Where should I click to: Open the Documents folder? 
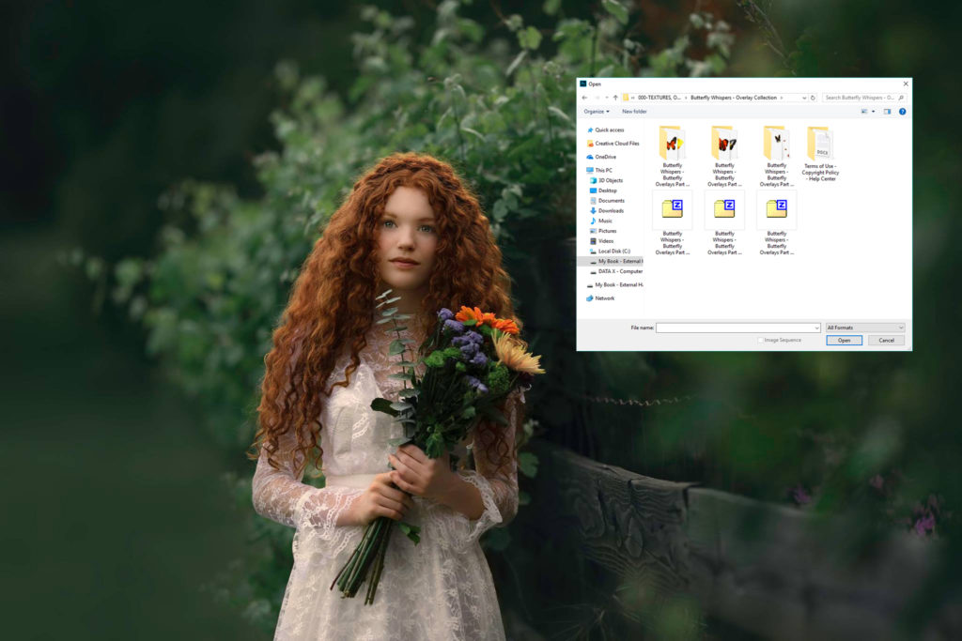608,201
